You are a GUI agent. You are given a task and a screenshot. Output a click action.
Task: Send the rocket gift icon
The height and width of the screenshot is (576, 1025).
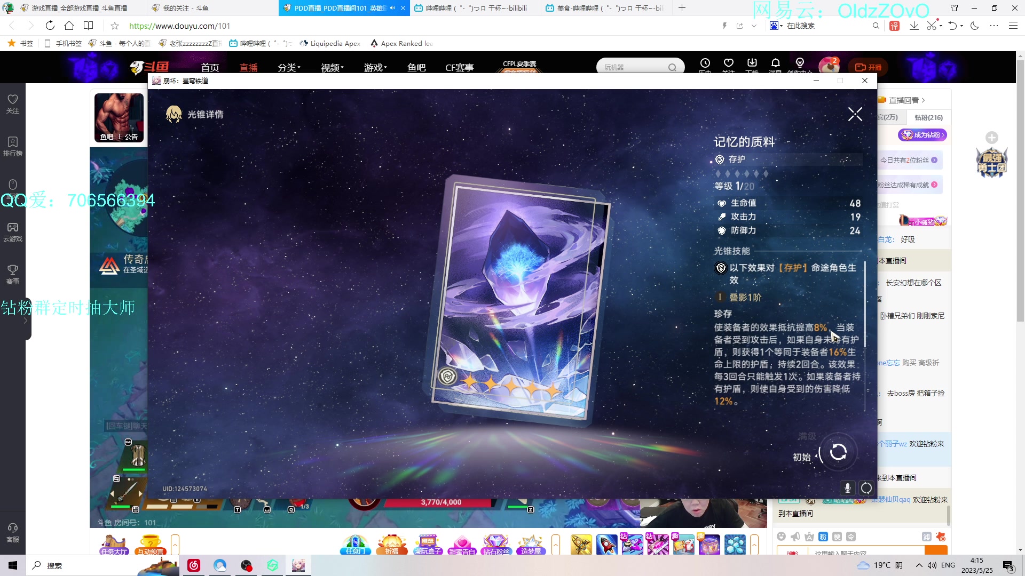point(607,545)
